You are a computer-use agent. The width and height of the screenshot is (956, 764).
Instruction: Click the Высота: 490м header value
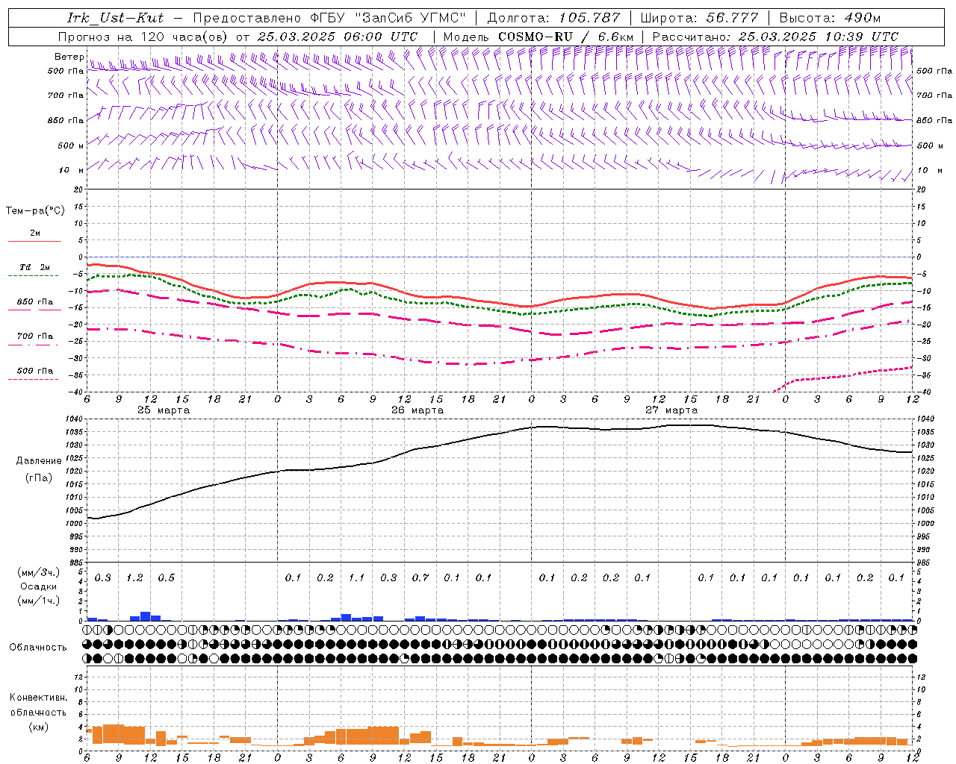click(829, 18)
